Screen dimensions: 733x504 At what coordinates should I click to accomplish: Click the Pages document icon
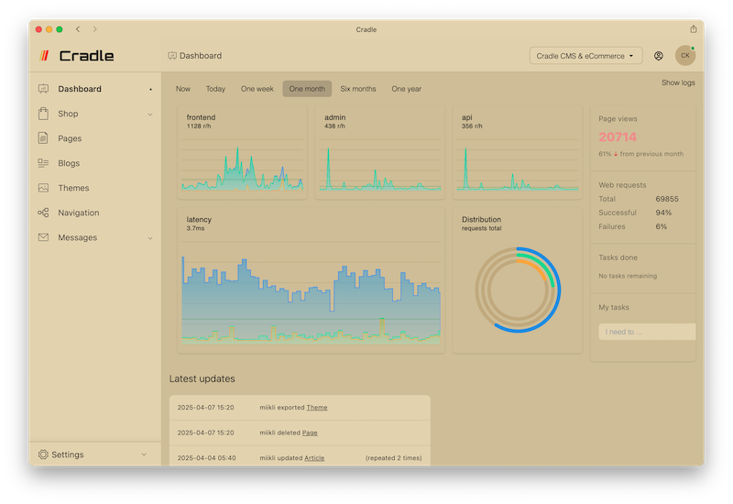pyautogui.click(x=43, y=138)
